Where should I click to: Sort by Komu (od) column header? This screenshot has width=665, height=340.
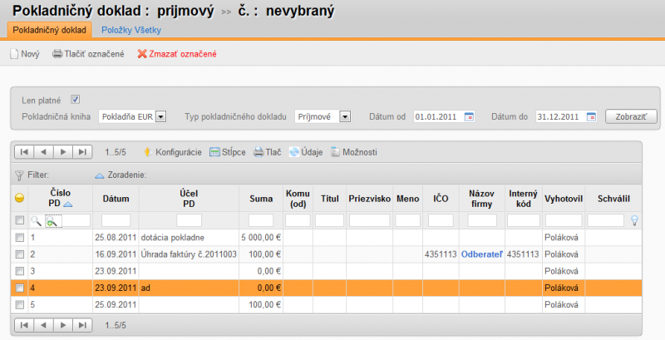pyautogui.click(x=298, y=199)
